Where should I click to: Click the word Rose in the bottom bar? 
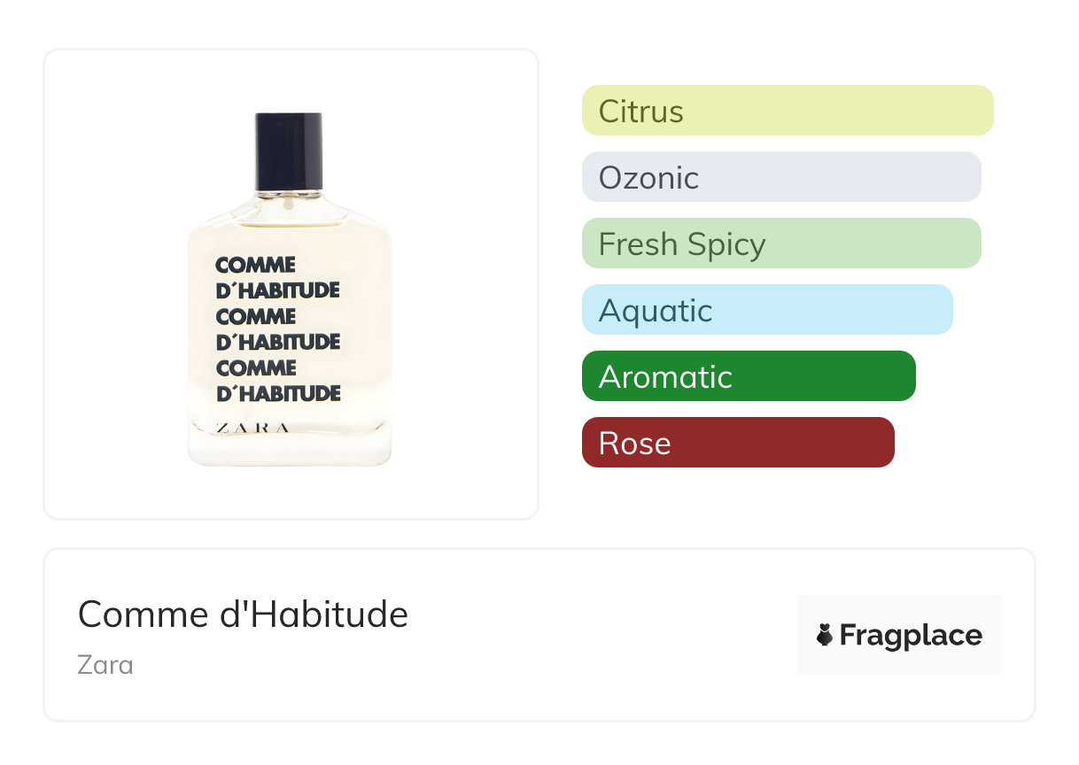click(634, 443)
